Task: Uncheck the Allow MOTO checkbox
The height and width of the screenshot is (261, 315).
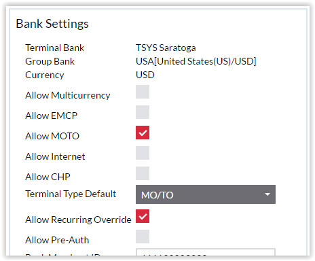Action: coord(143,133)
